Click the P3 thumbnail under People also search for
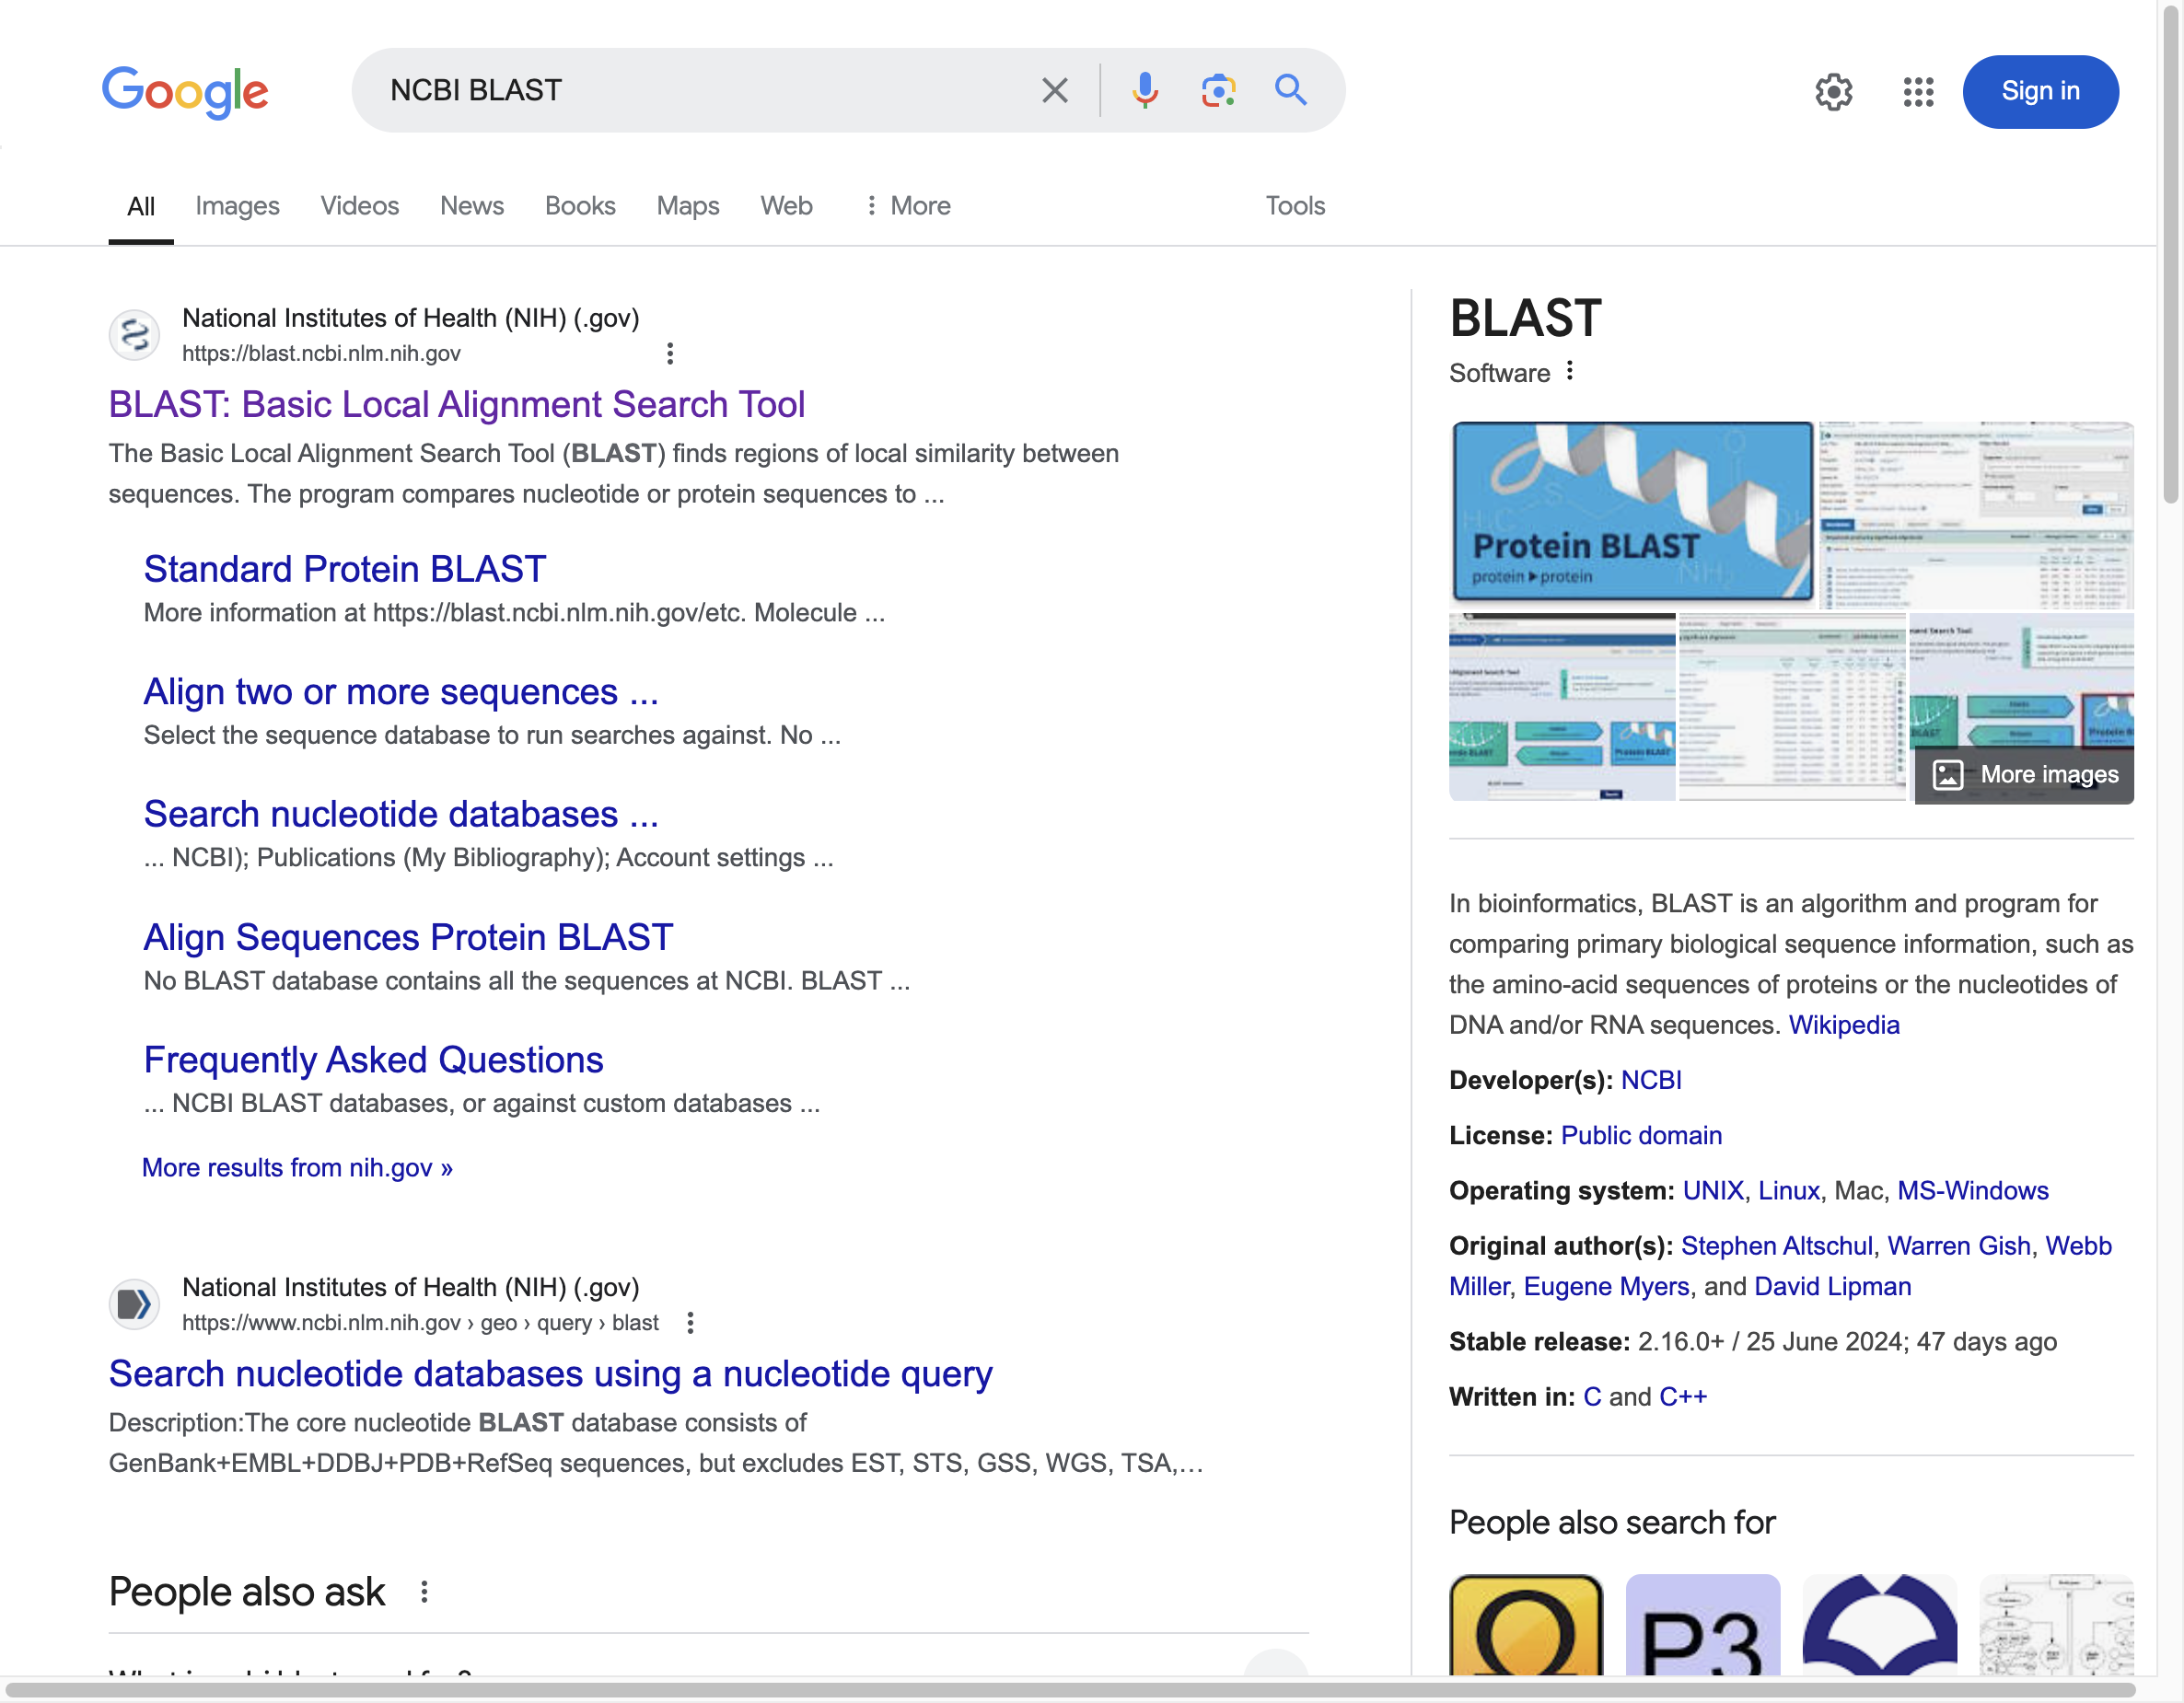2184x1703 pixels. tap(1703, 1625)
